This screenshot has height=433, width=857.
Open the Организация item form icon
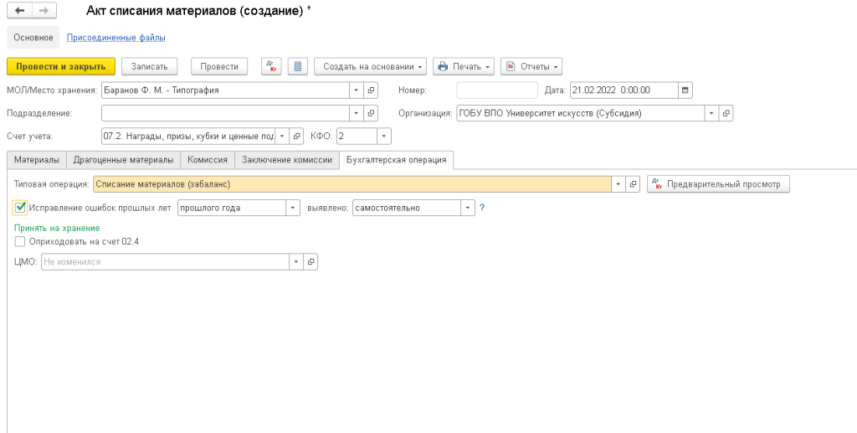726,112
